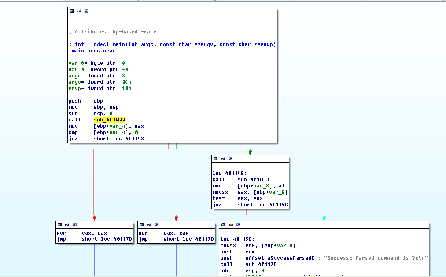Viewport: 446px width, 277px height.
Task: Select the "mov [ebp+var_4], eax" instruction
Action: 106,126
